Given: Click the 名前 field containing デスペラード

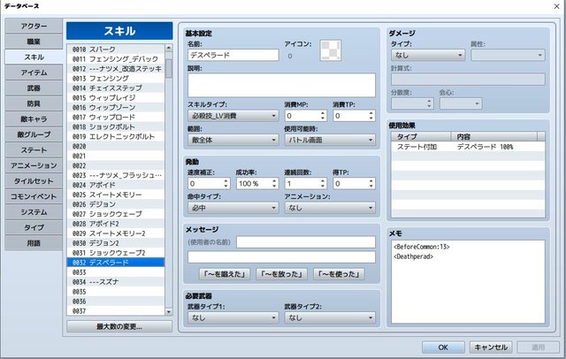Looking at the screenshot, I should tap(233, 55).
